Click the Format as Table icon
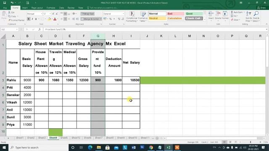The height and width of the screenshot is (151, 269). 143,14
